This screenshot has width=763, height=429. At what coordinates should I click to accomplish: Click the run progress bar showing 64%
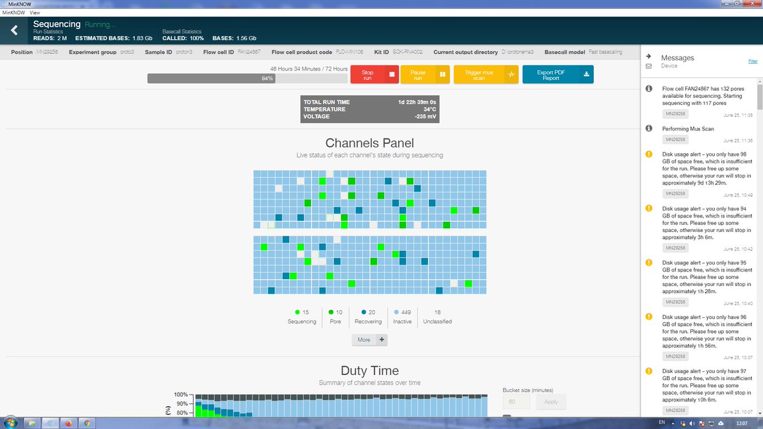[x=247, y=78]
